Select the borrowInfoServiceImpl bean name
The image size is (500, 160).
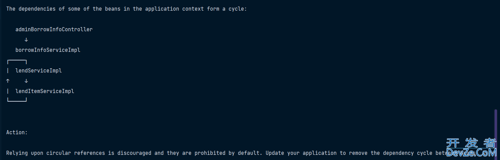[x=48, y=50]
